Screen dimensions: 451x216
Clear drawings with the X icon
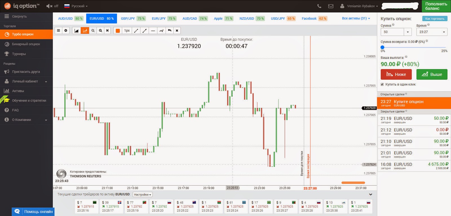(x=177, y=30)
